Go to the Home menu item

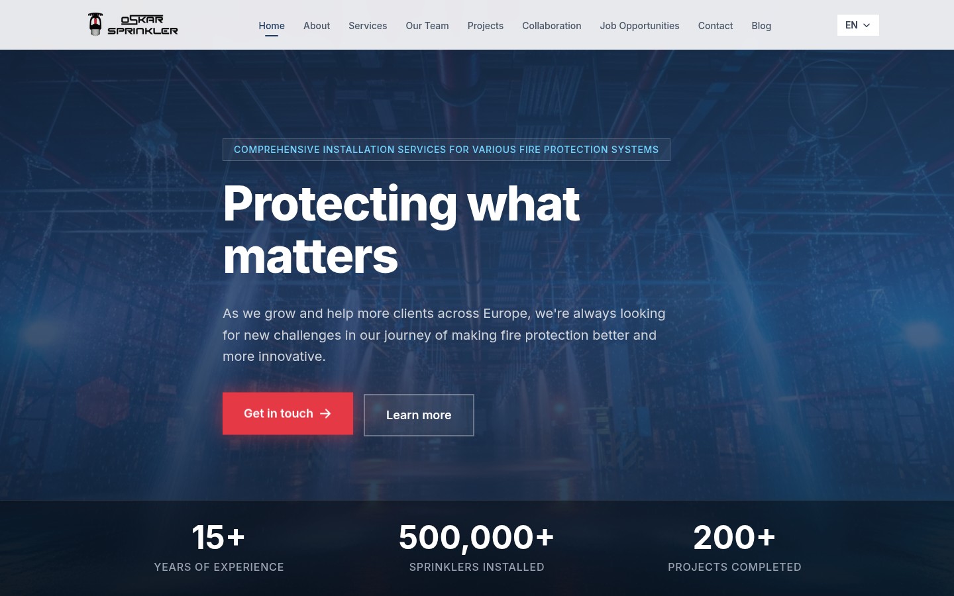pyautogui.click(x=272, y=26)
